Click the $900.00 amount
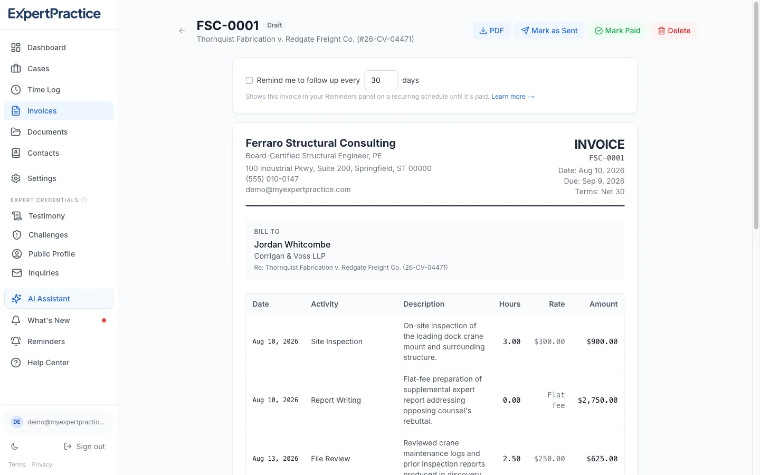The image size is (760, 475). click(x=602, y=341)
